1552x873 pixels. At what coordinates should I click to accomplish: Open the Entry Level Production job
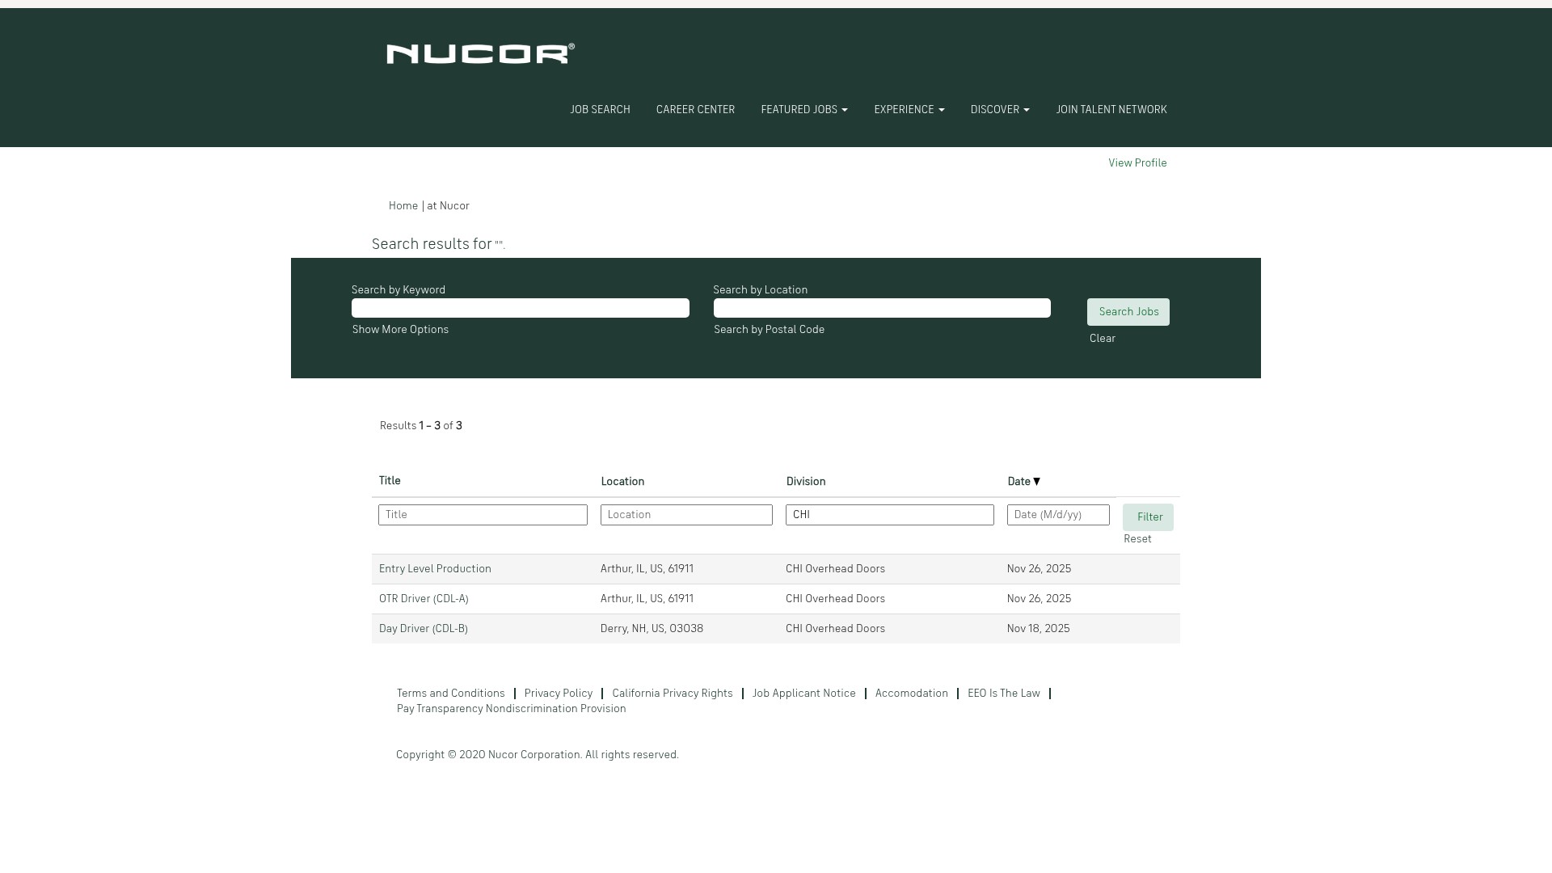[435, 569]
